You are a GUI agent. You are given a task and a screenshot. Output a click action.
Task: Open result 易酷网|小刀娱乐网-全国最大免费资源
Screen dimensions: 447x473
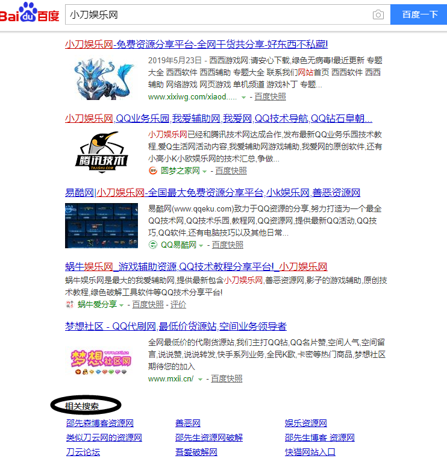tap(213, 192)
